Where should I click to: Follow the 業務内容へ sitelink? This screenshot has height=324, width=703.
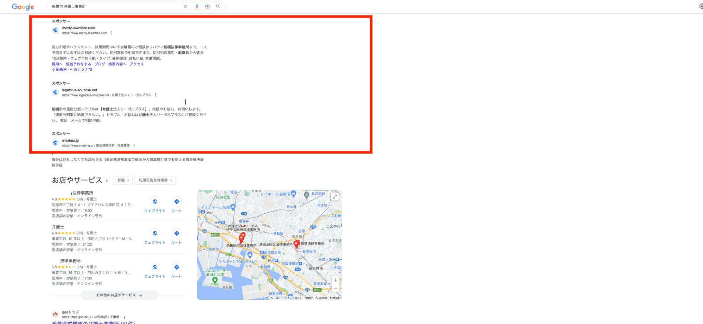coord(117,64)
